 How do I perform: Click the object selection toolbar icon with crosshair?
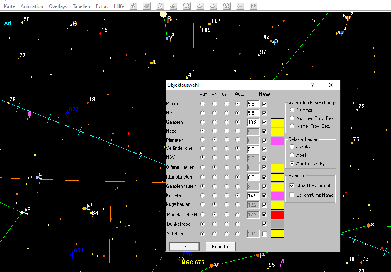click(240, 6)
